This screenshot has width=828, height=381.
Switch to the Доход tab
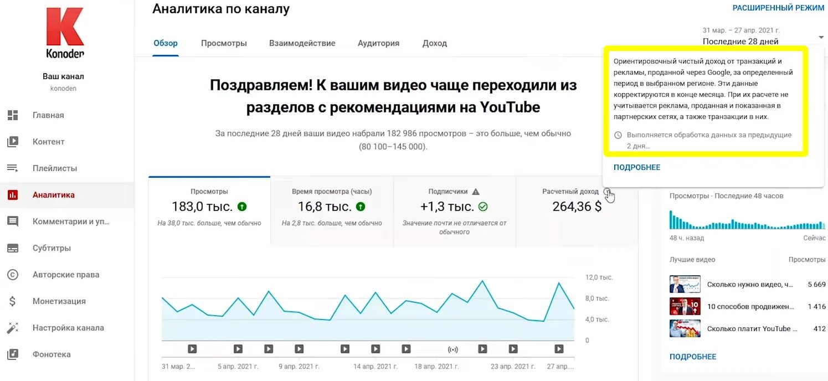click(435, 43)
